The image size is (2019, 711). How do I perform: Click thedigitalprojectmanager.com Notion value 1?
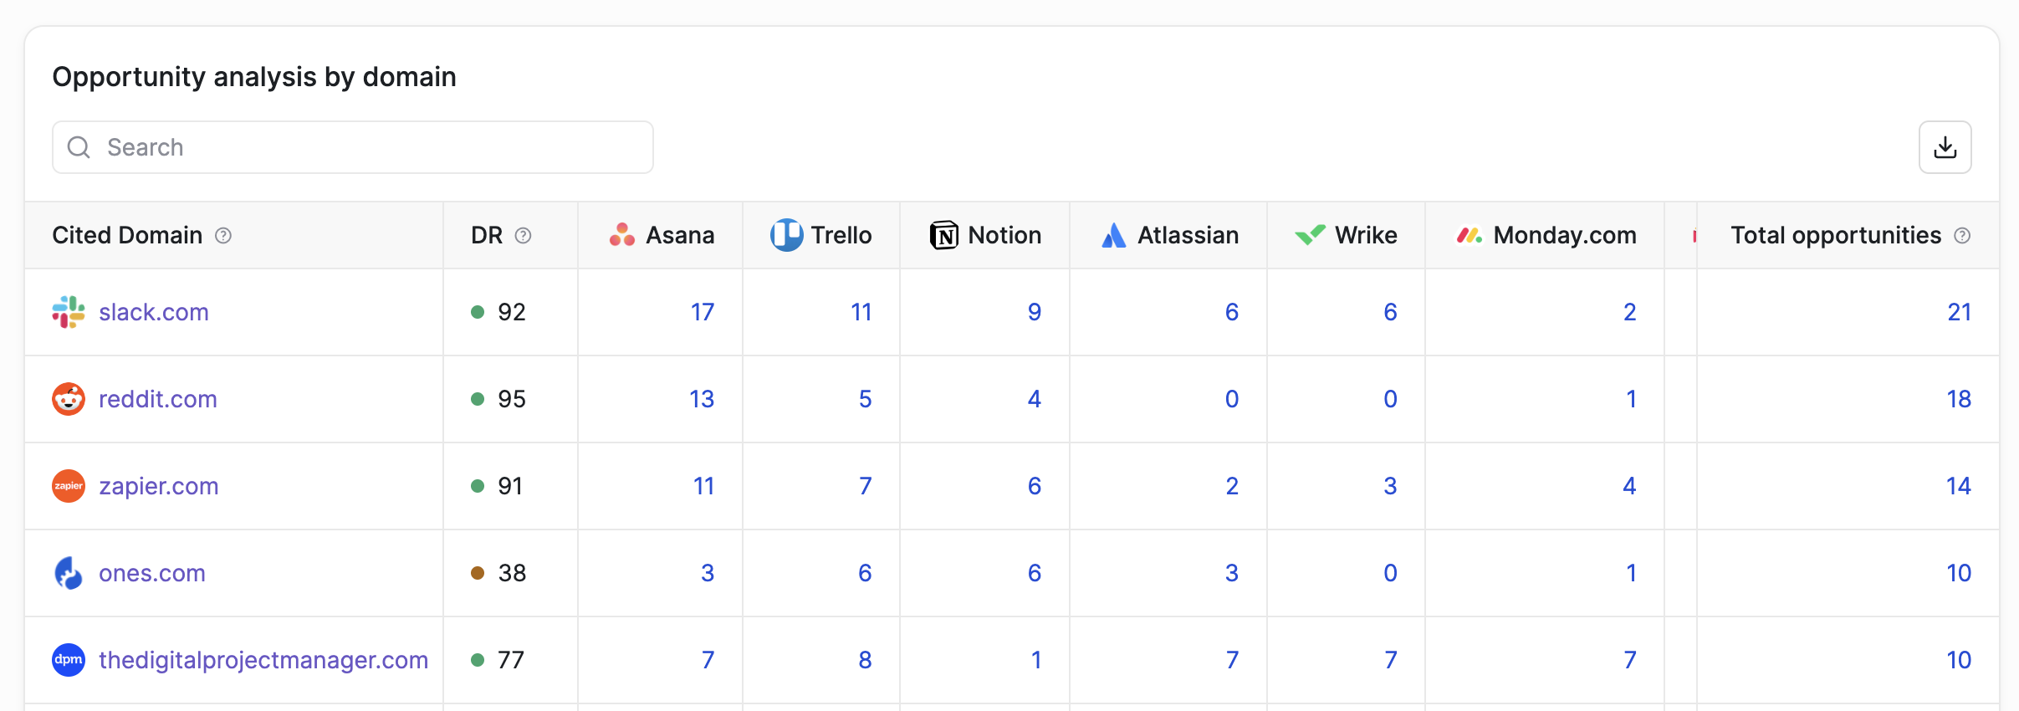coord(1036,660)
